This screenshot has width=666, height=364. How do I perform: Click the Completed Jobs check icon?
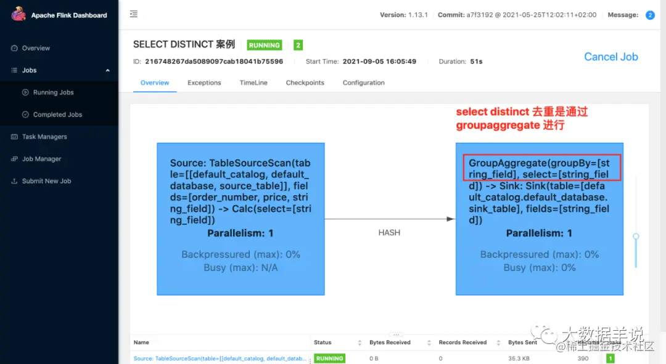pyautogui.click(x=25, y=114)
